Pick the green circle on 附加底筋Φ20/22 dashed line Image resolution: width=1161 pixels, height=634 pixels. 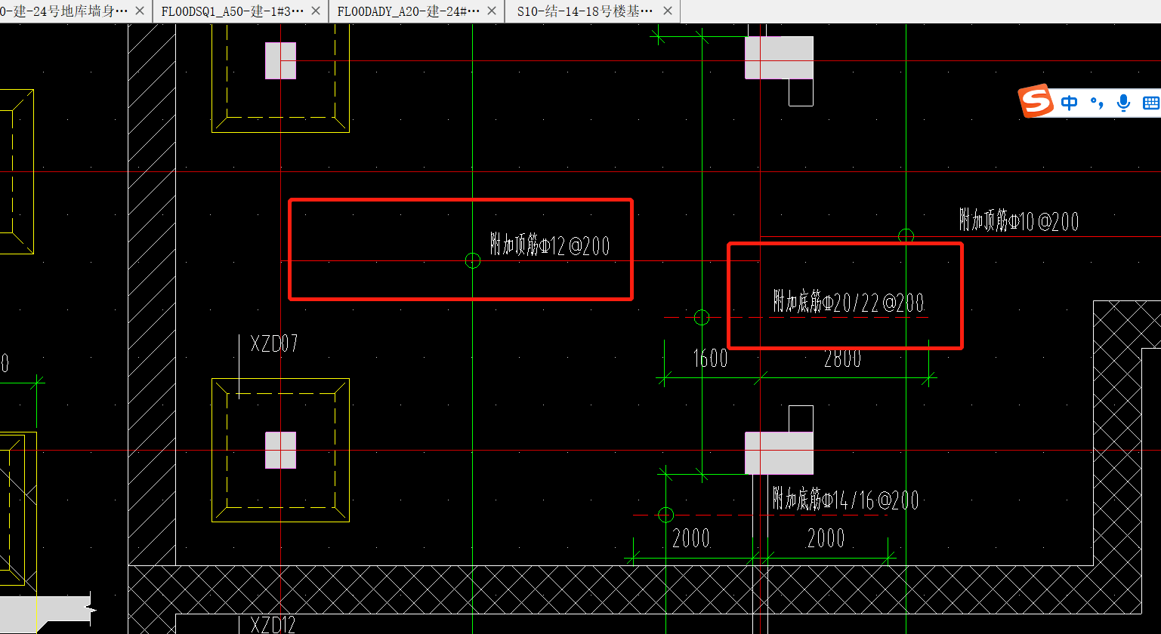(702, 317)
